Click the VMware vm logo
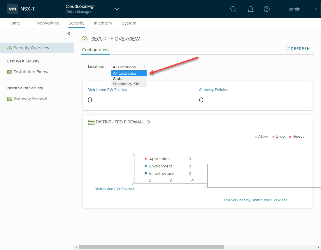This screenshot has height=250, width=321. tap(13, 9)
